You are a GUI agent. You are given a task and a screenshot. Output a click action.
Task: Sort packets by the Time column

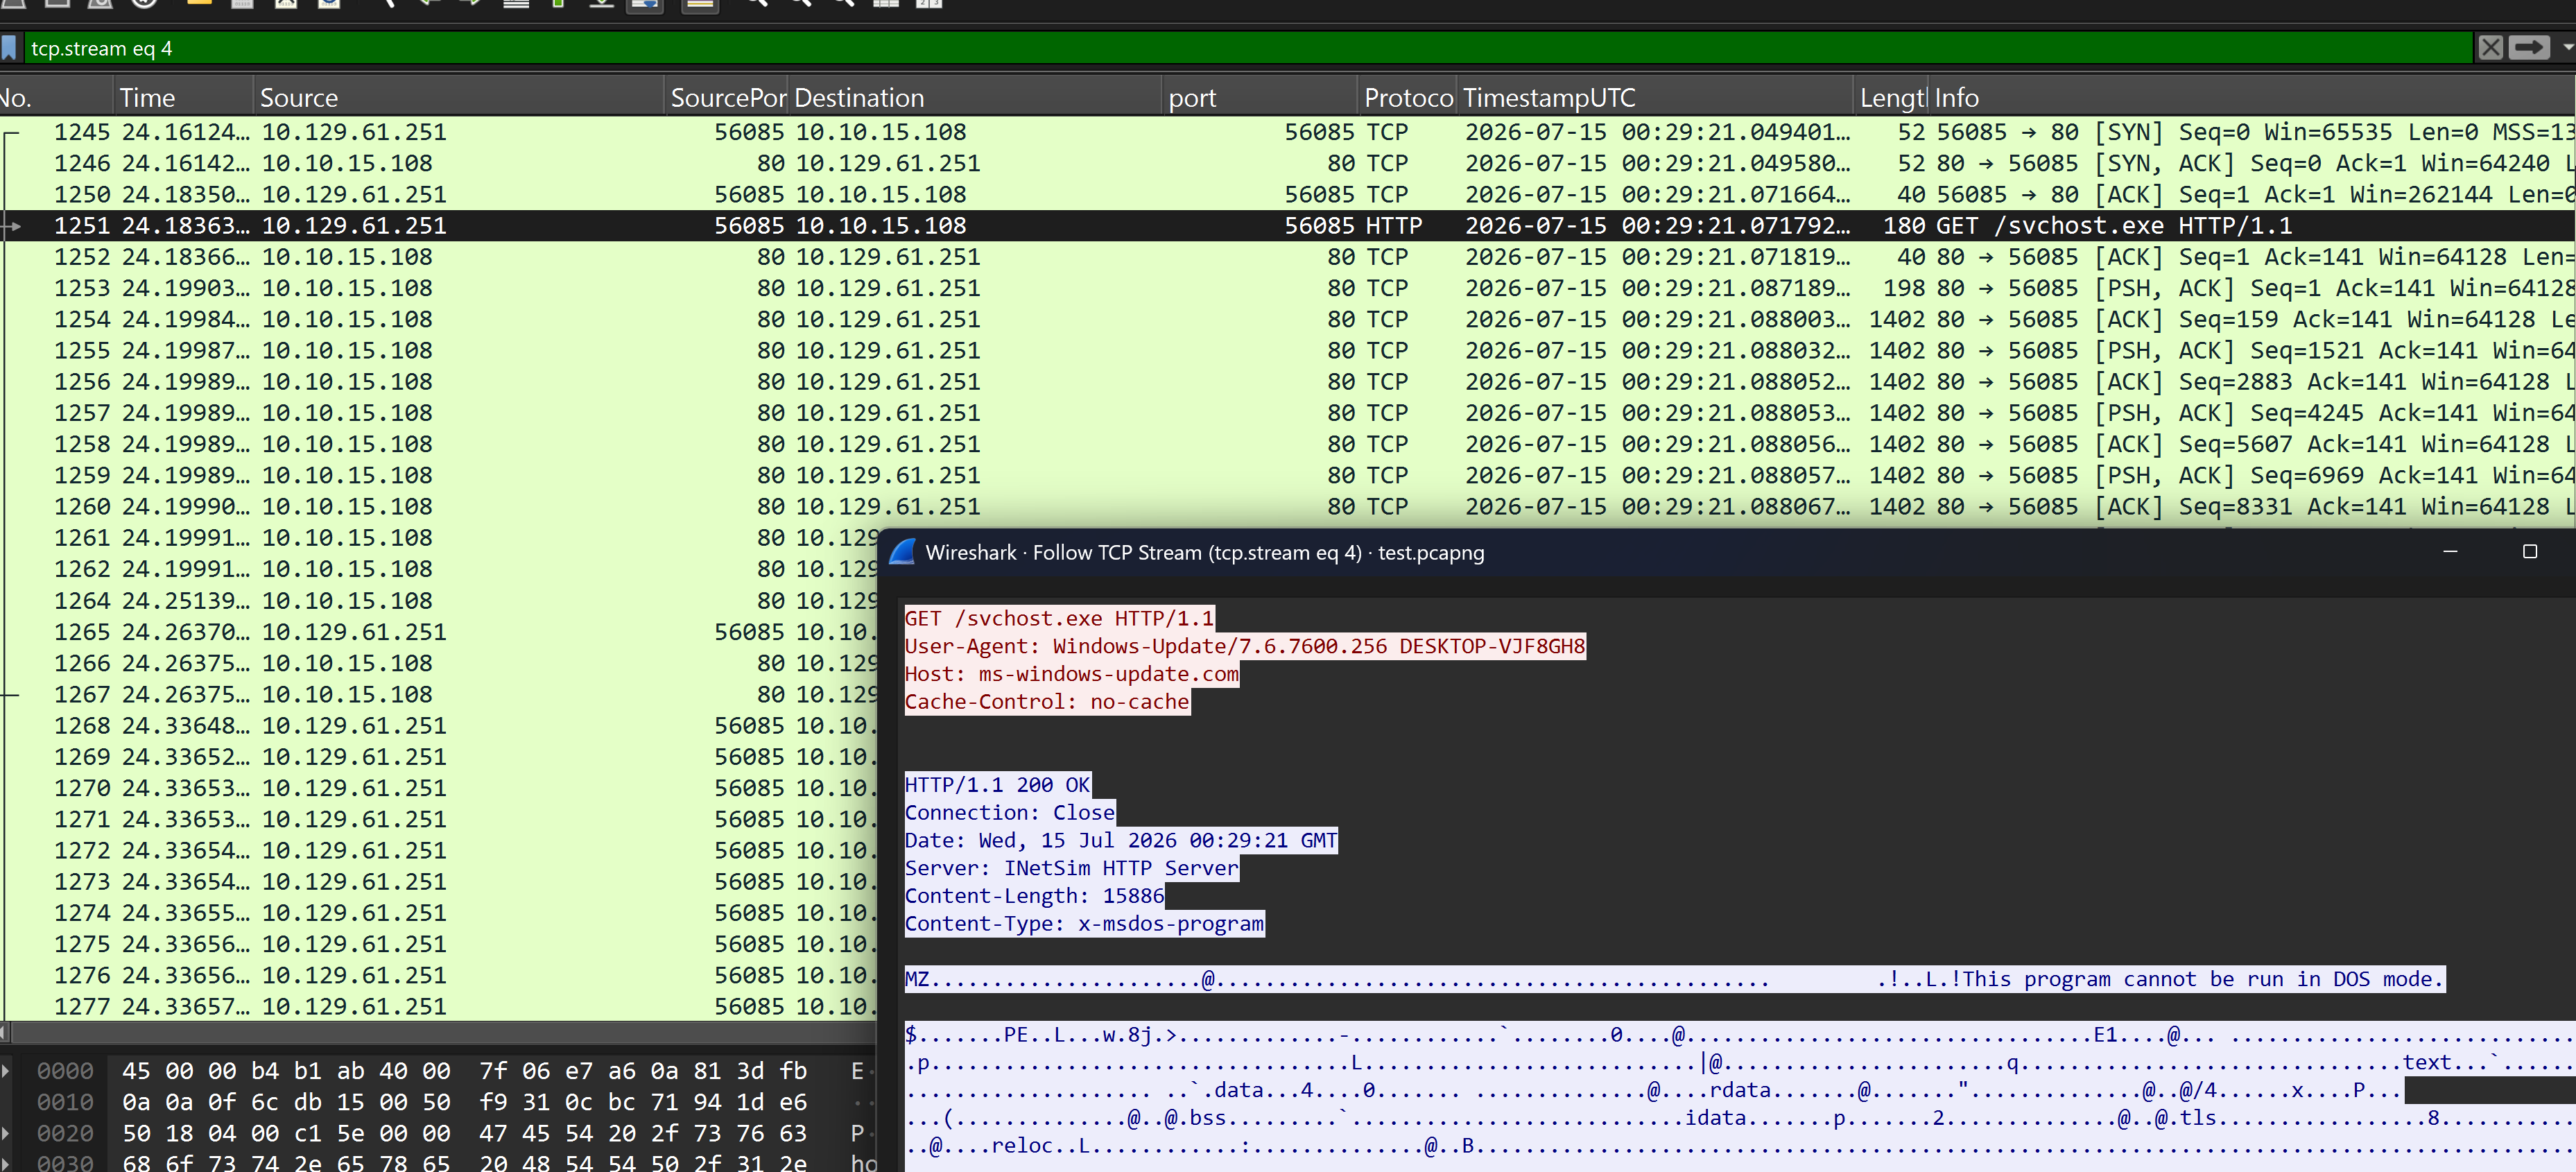click(x=183, y=97)
